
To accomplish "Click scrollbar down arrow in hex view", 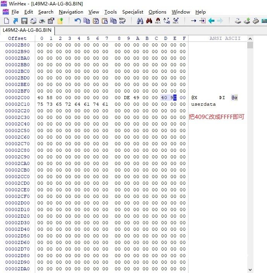I will [250, 270].
